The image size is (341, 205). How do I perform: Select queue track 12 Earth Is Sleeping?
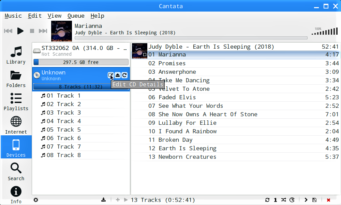(236, 148)
